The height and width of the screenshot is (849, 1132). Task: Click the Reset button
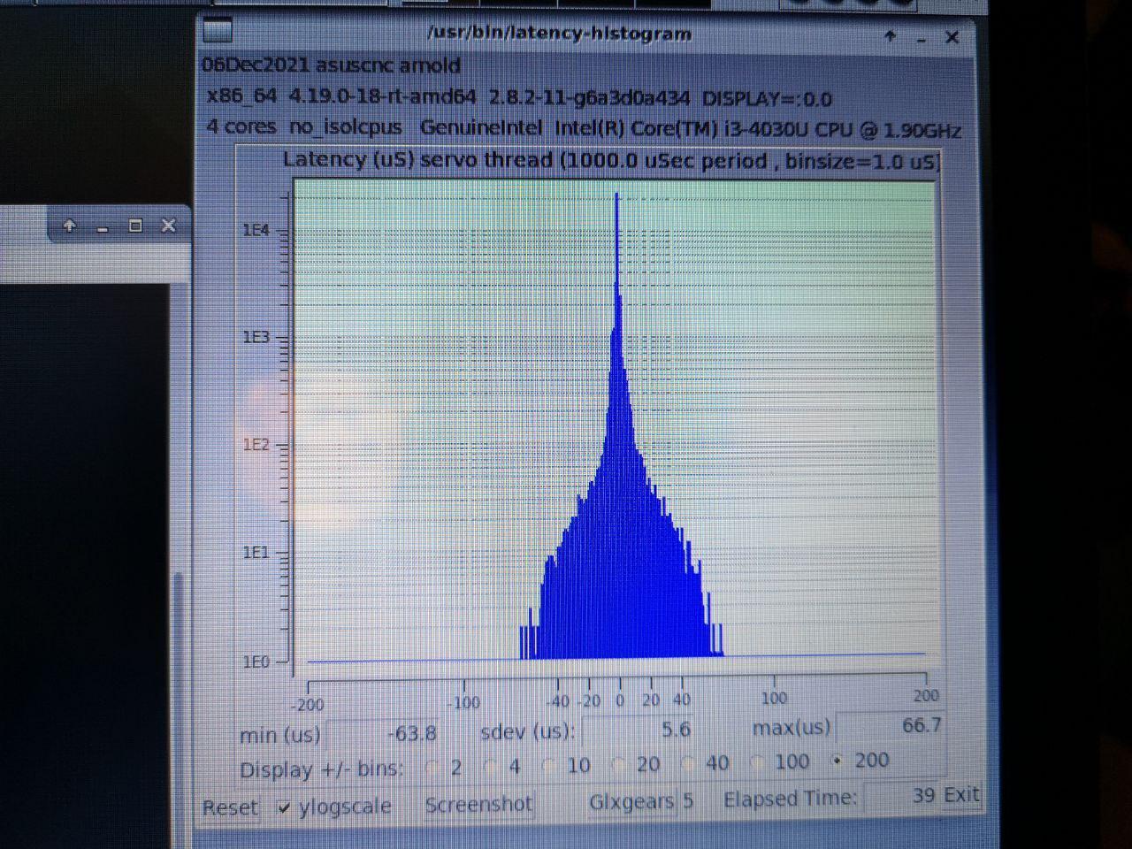click(230, 807)
